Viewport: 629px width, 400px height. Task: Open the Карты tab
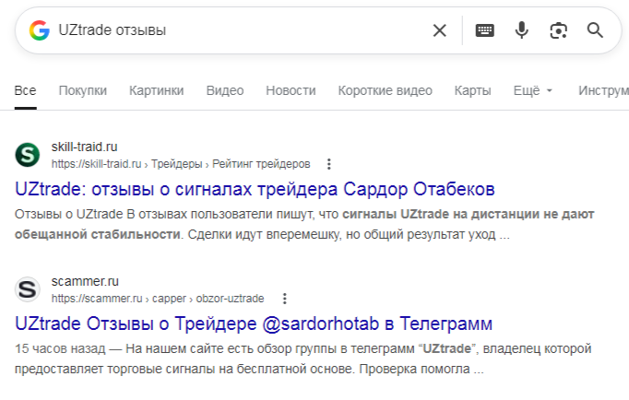coord(472,90)
